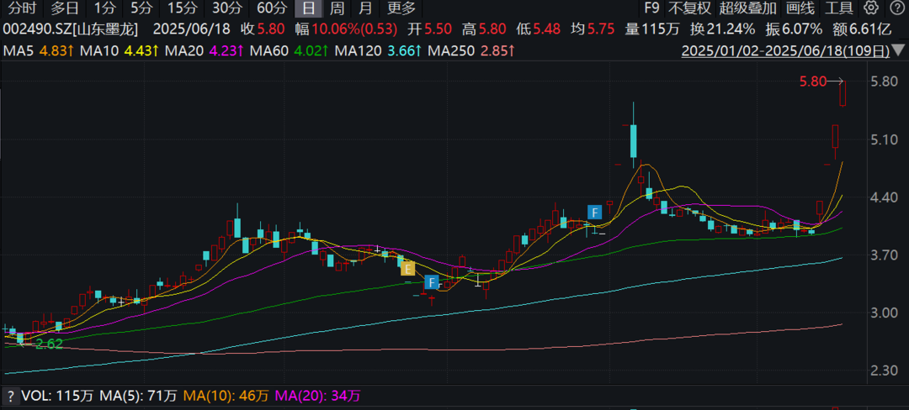This screenshot has height=410, width=909.
Task: Click the 画线 drawing button
Action: click(x=800, y=9)
